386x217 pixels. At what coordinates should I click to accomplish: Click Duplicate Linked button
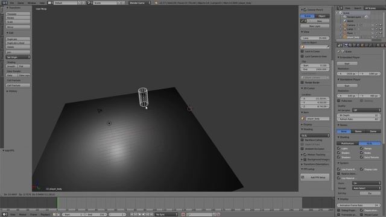[18, 43]
